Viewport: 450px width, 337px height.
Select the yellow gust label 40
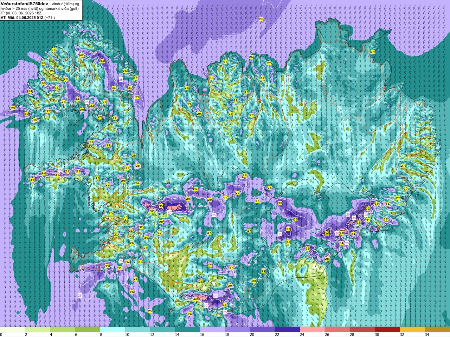point(152,211)
